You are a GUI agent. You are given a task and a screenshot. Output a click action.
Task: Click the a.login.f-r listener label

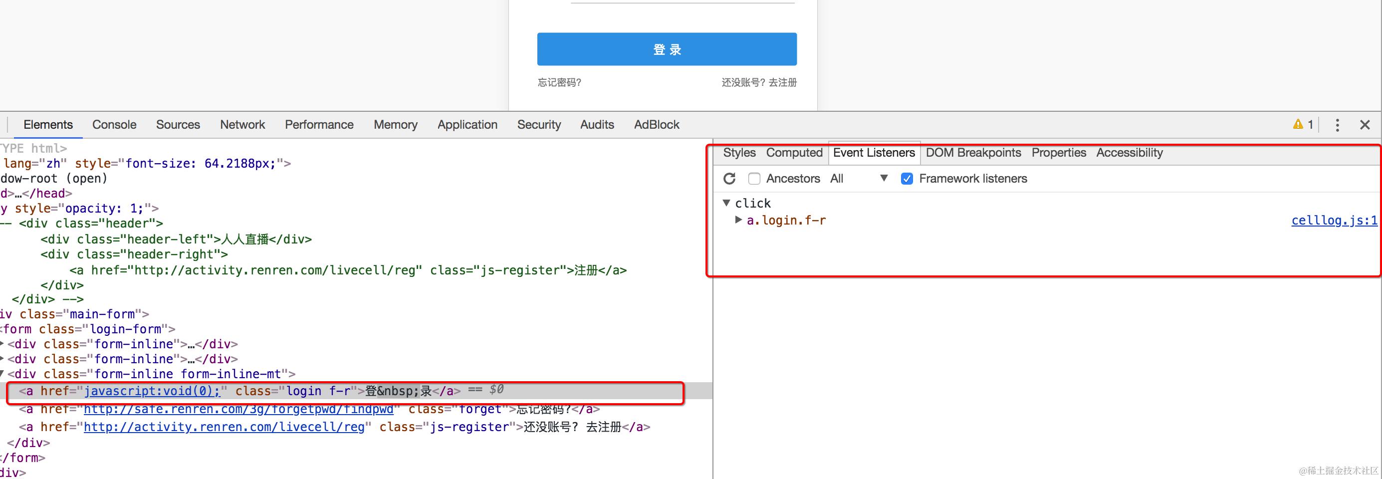pos(786,220)
